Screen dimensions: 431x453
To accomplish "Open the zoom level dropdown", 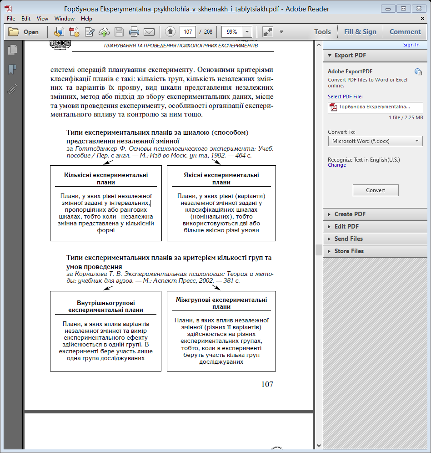I will pos(247,32).
